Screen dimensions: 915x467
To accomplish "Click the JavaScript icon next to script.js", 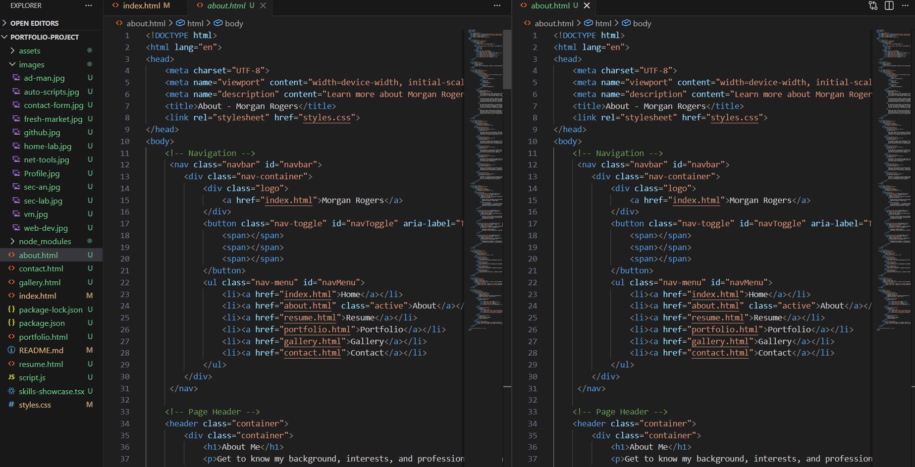I will [11, 377].
